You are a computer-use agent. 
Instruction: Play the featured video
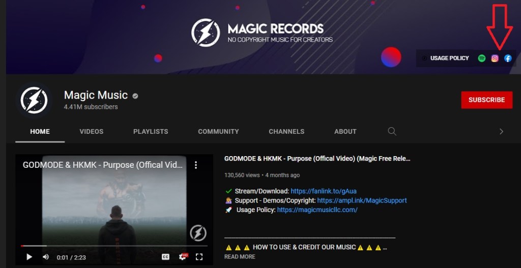pos(29,257)
